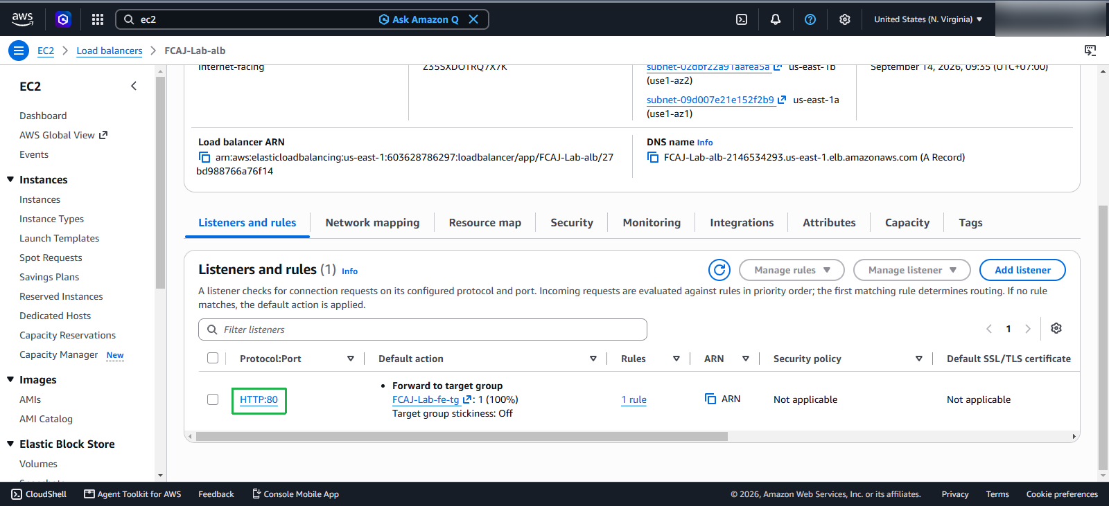Image resolution: width=1109 pixels, height=506 pixels.
Task: Open the Manage rules dropdown
Action: click(792, 270)
